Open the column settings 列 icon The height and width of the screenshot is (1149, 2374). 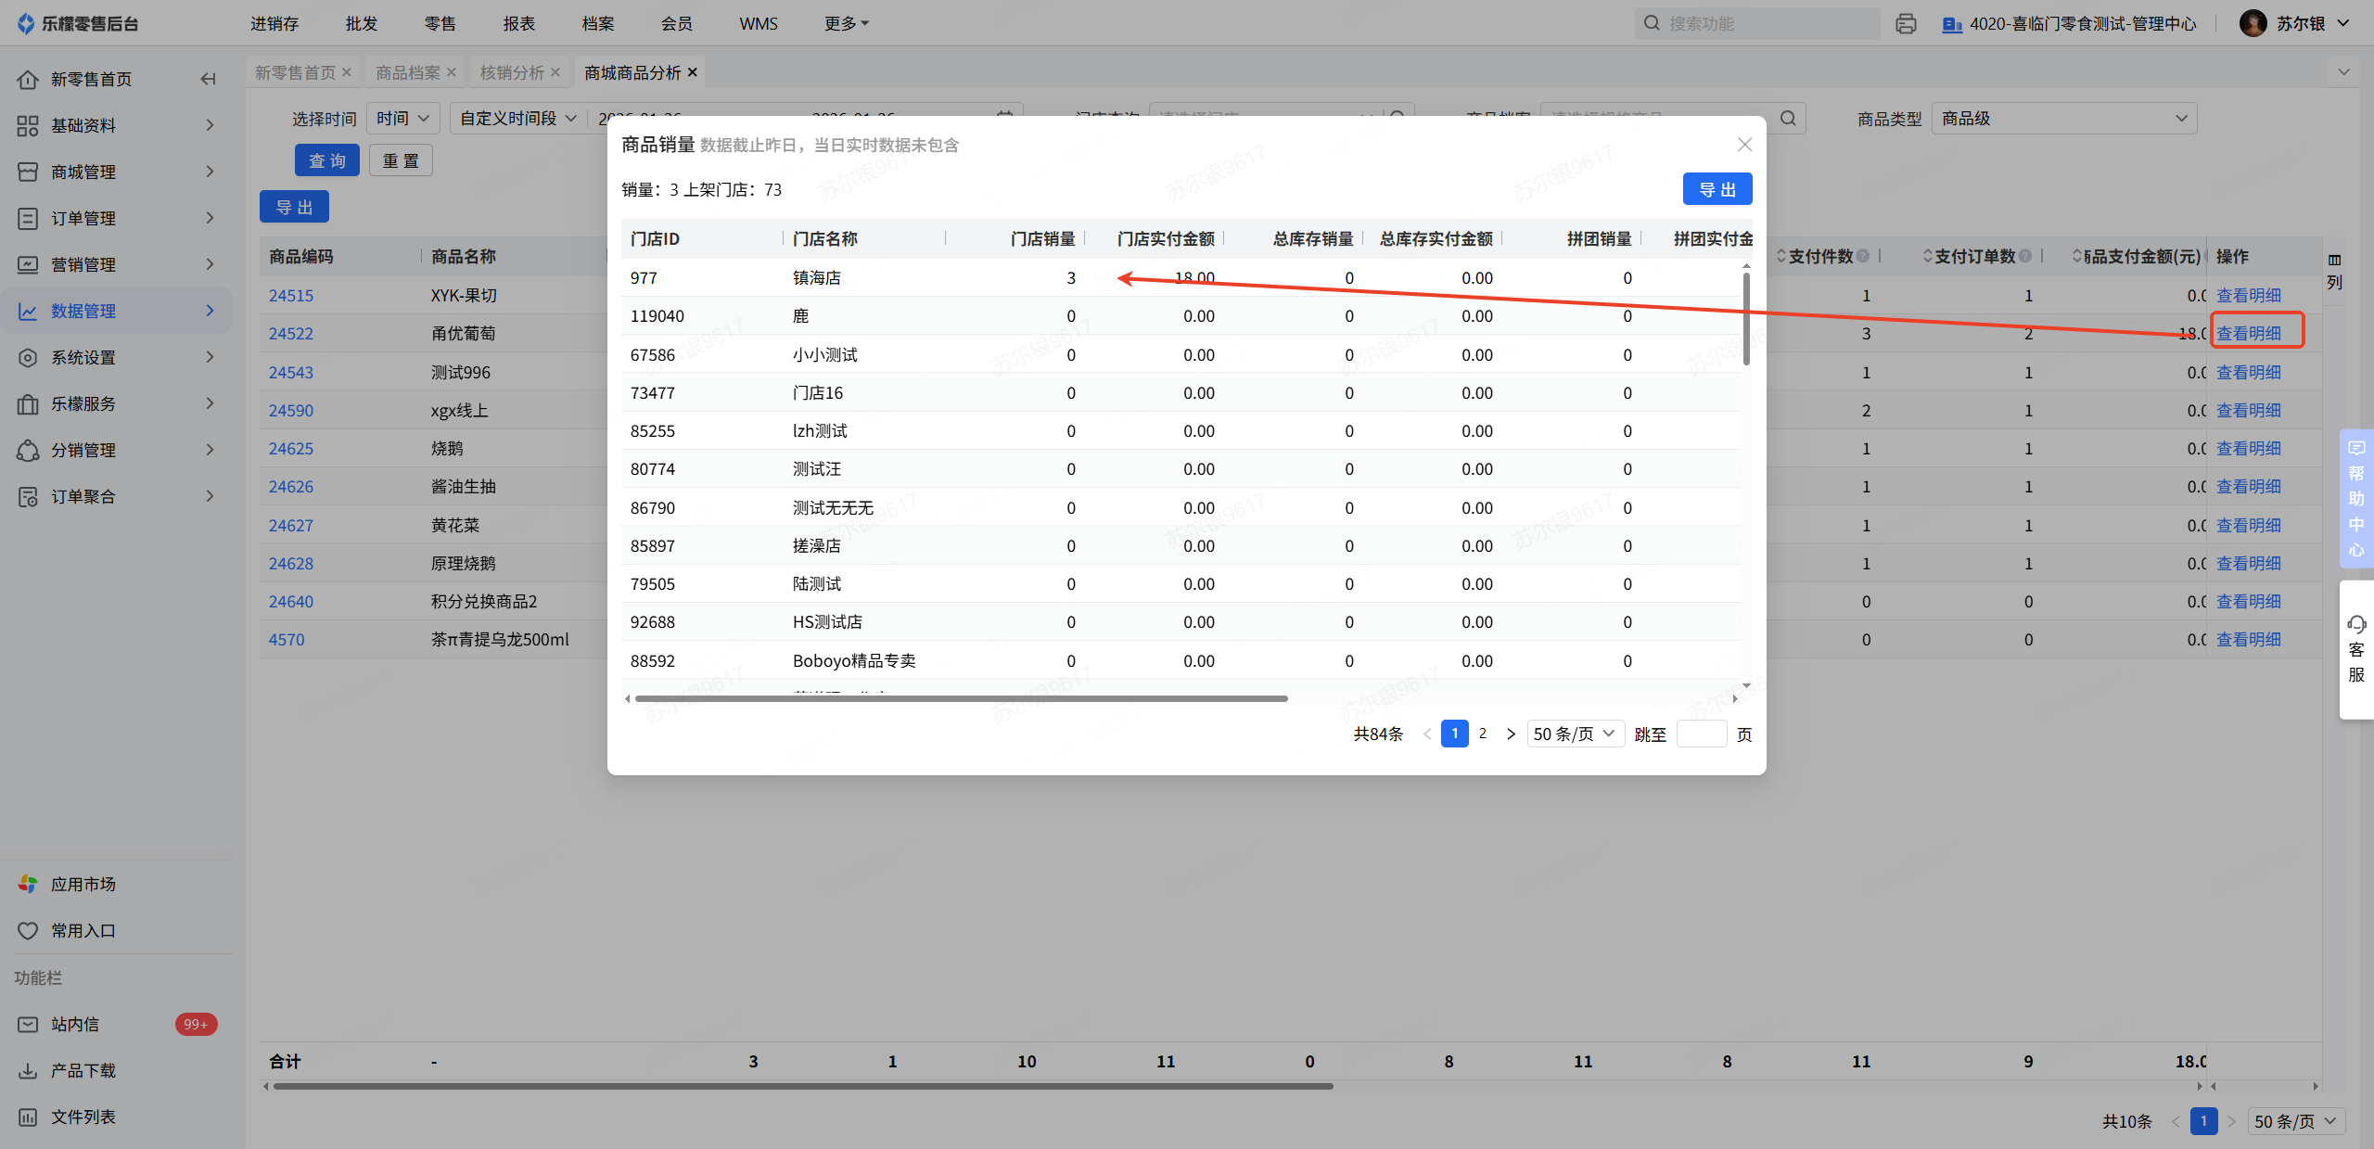[x=2334, y=261]
